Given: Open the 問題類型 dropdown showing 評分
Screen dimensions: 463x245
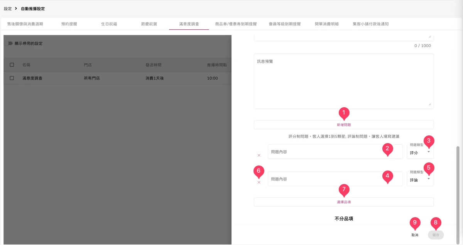Looking at the screenshot, I should click(x=420, y=151).
